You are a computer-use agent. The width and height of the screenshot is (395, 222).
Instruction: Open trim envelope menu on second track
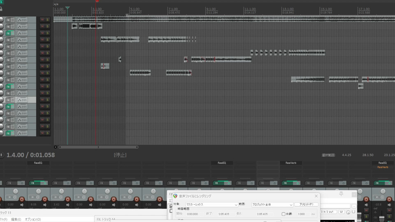(x=22, y=26)
